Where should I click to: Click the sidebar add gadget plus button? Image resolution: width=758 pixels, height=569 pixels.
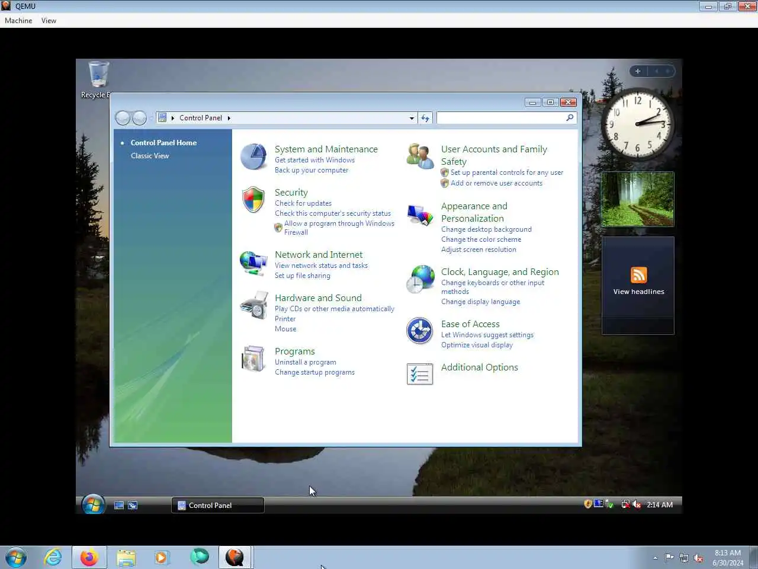pyautogui.click(x=638, y=71)
